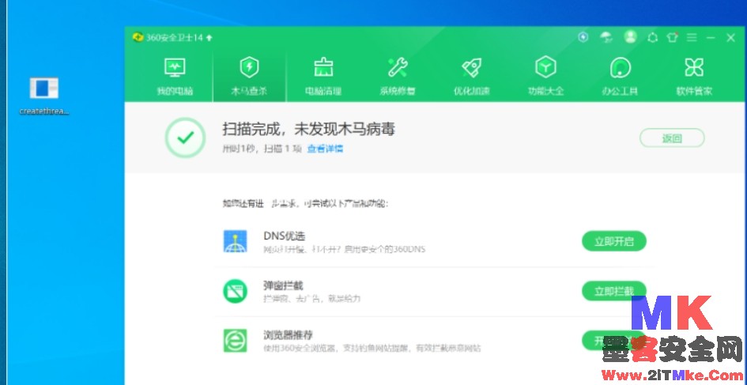Viewport: 747px width, 385px height.
Task: Open the 电脑清理 tab
Action: pyautogui.click(x=323, y=76)
